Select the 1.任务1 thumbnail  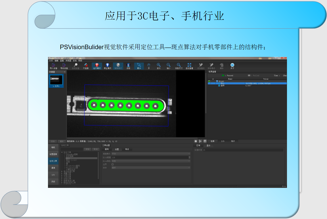click(x=56, y=80)
